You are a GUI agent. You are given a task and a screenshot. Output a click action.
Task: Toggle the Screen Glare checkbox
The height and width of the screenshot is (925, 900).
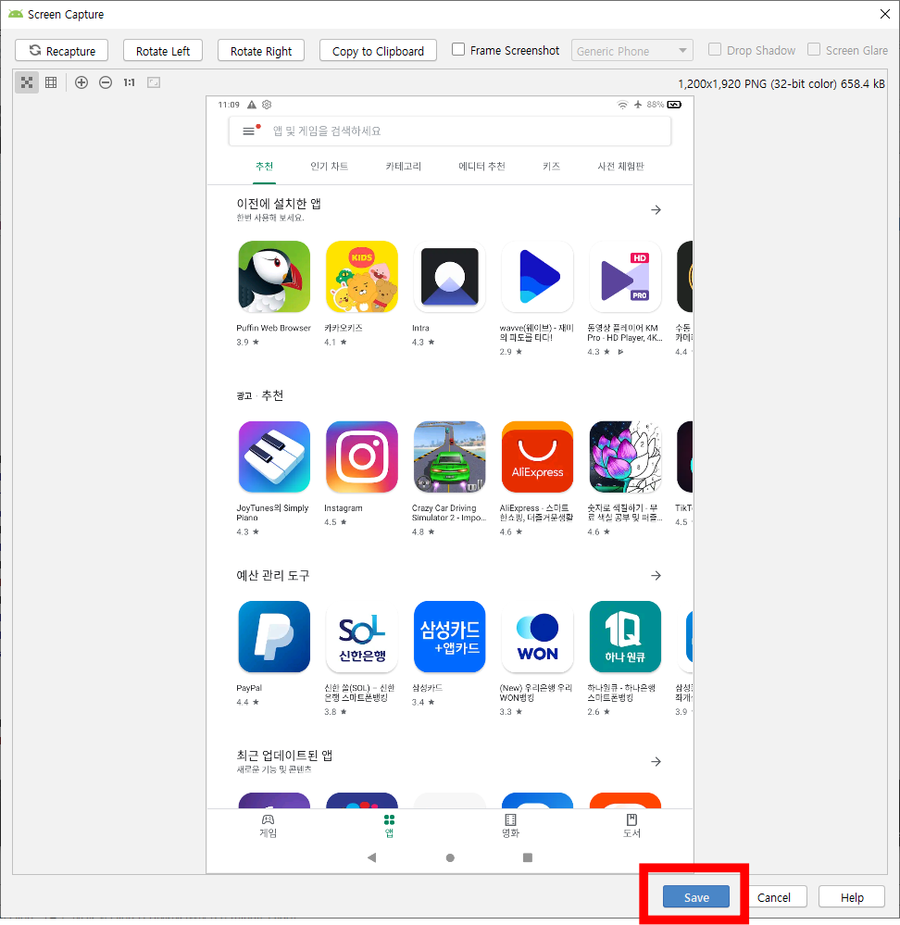(813, 50)
